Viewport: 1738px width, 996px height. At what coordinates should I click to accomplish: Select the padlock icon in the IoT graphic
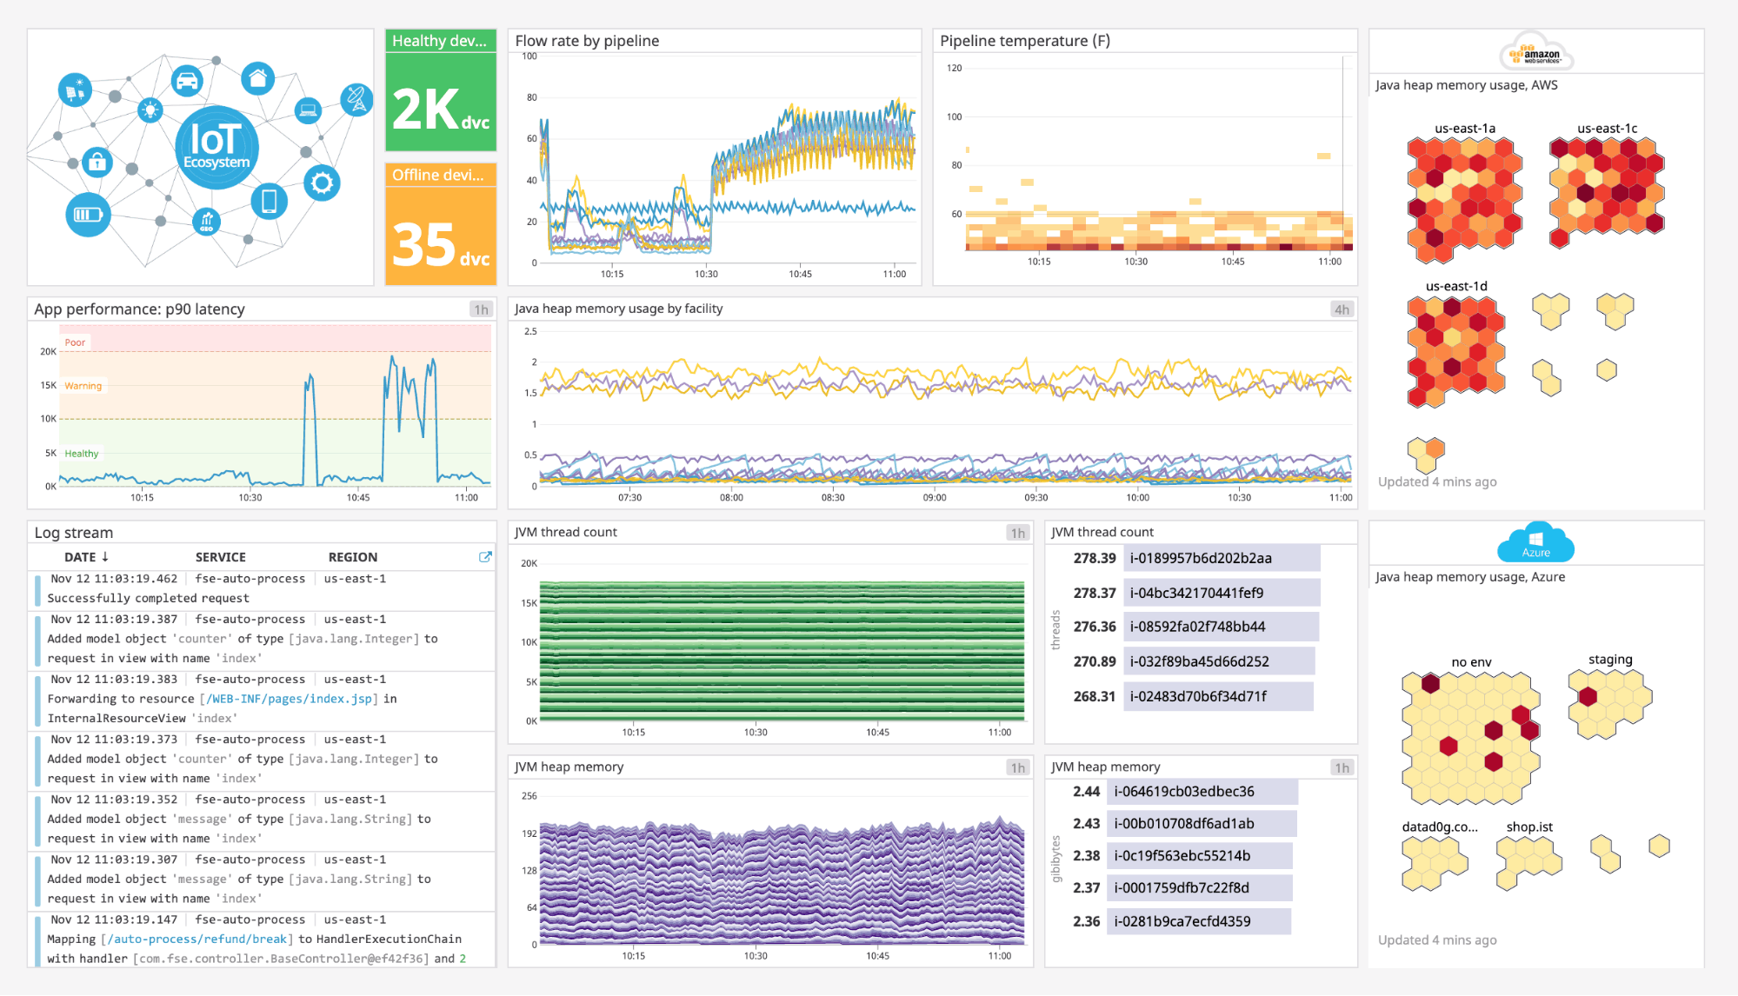97,163
